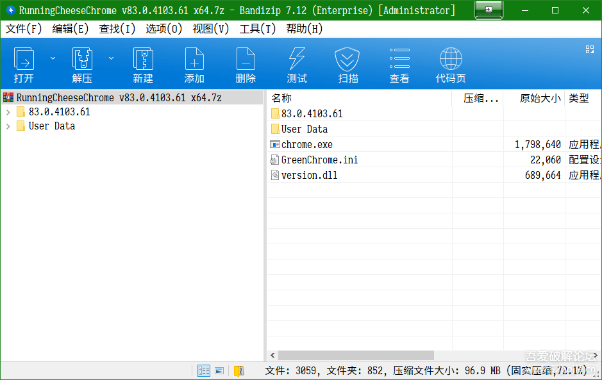The image size is (602, 380).
Task: Open the dropdown arrow next to 打开
Action: click(x=53, y=58)
